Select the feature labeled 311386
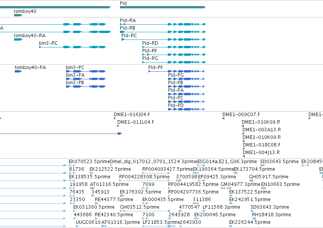323x228 pixels. click(x=196, y=203)
